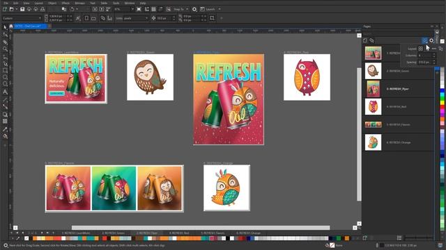Go to next page arrow in navigator

[x=42, y=233]
